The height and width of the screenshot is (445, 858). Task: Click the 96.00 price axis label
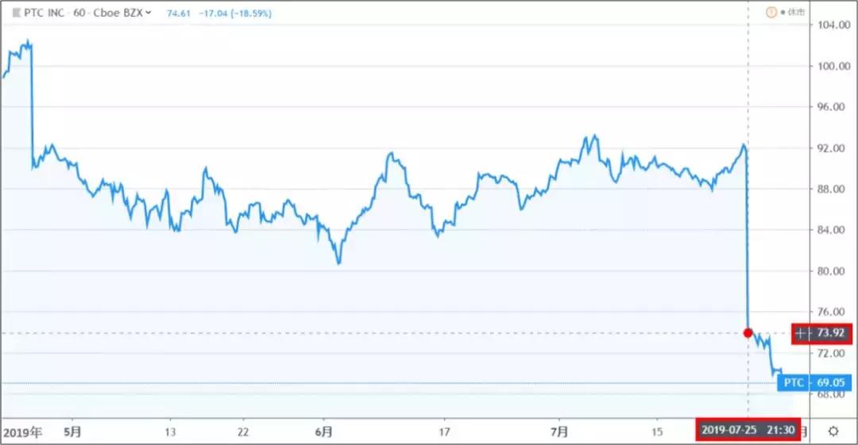pyautogui.click(x=831, y=107)
